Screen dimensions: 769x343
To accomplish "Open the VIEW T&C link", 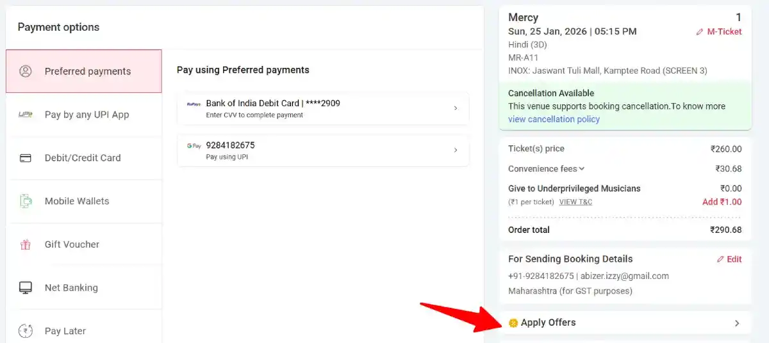I will (x=575, y=202).
